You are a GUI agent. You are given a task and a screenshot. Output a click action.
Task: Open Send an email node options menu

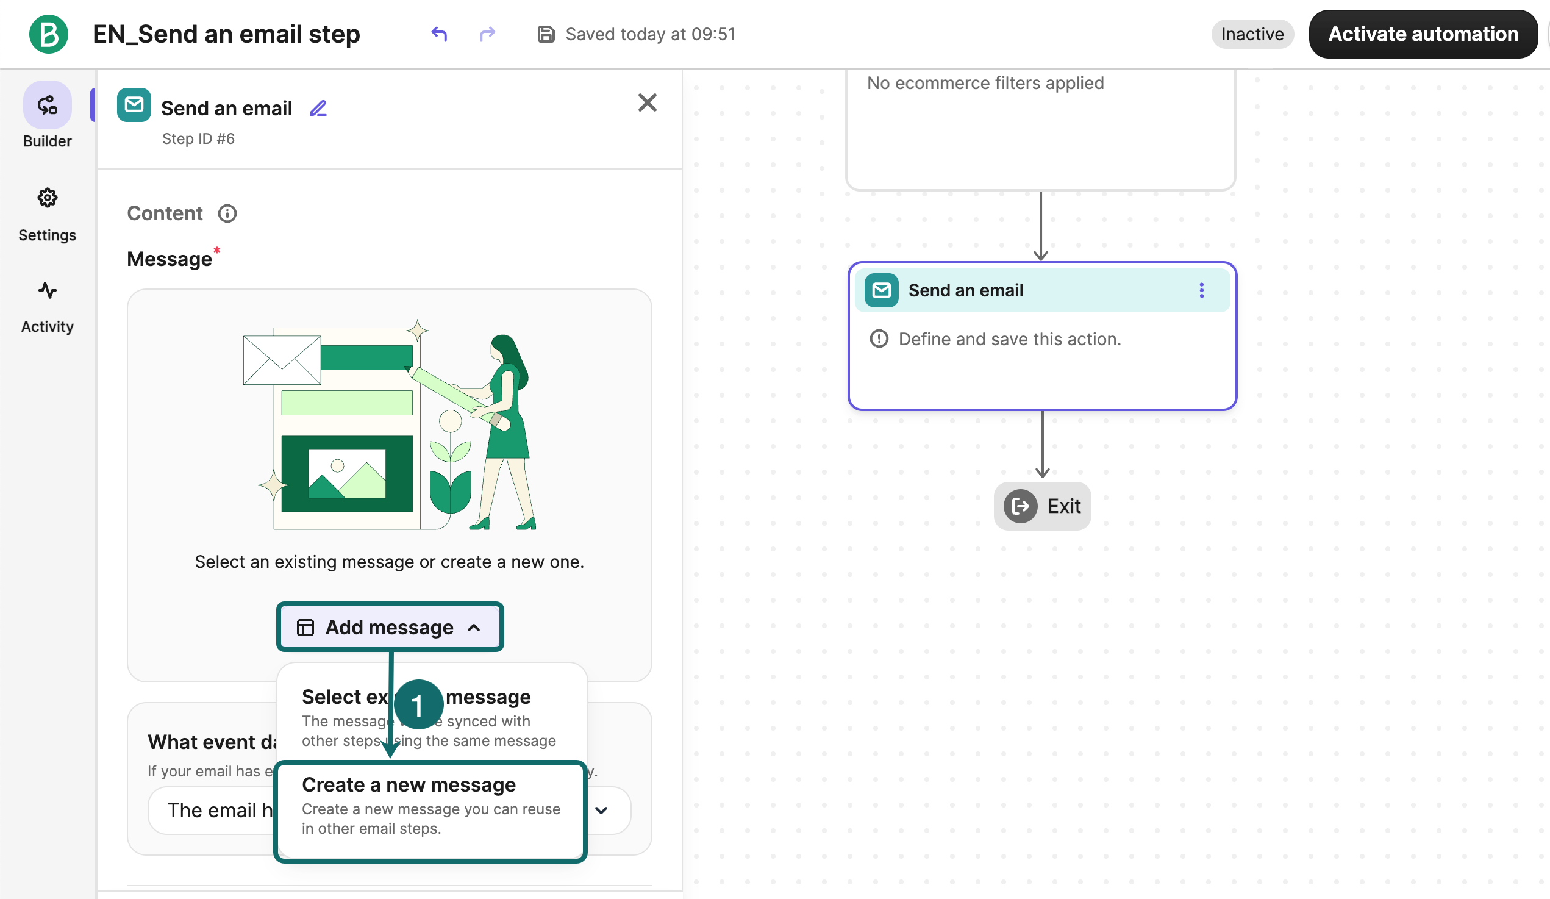(1201, 290)
